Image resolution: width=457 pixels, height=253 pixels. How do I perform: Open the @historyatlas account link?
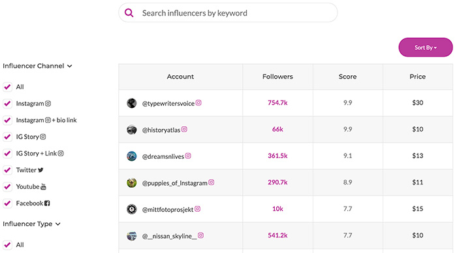coord(161,130)
